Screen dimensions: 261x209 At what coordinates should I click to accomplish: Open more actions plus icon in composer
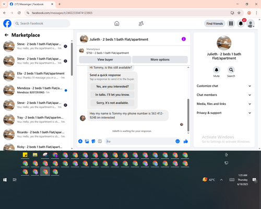80,141
